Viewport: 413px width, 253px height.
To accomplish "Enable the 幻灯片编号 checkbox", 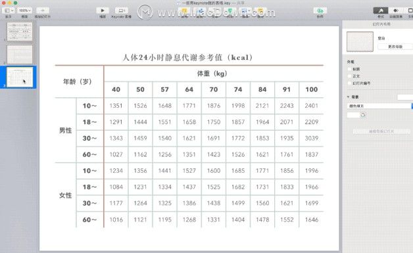I will (349, 83).
